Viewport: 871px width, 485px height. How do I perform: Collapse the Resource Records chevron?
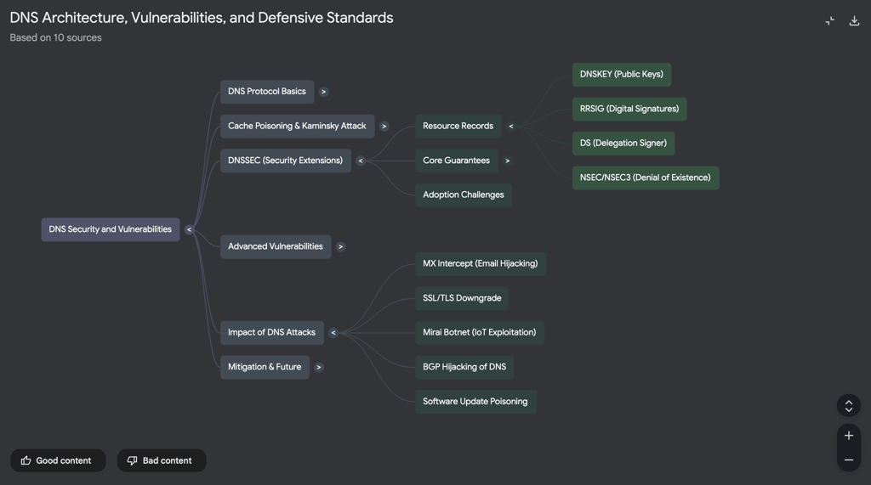pyautogui.click(x=511, y=126)
